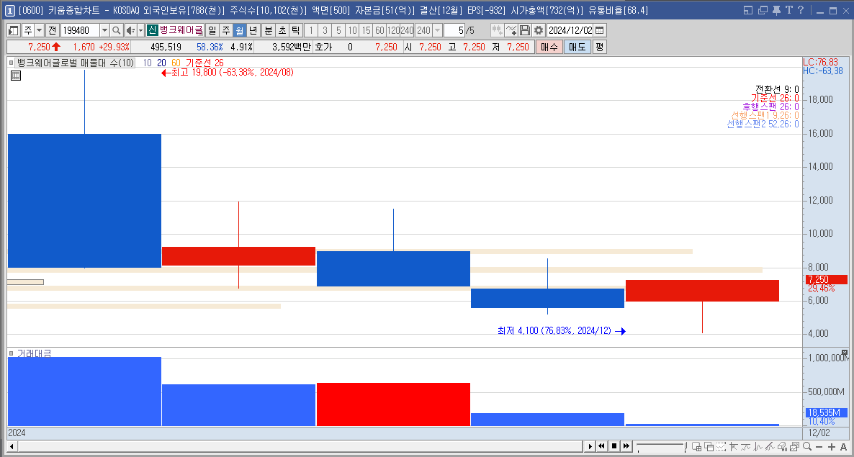Select the highlighted 월 monthly toggle
Screen dimensions: 854x457
click(238, 30)
